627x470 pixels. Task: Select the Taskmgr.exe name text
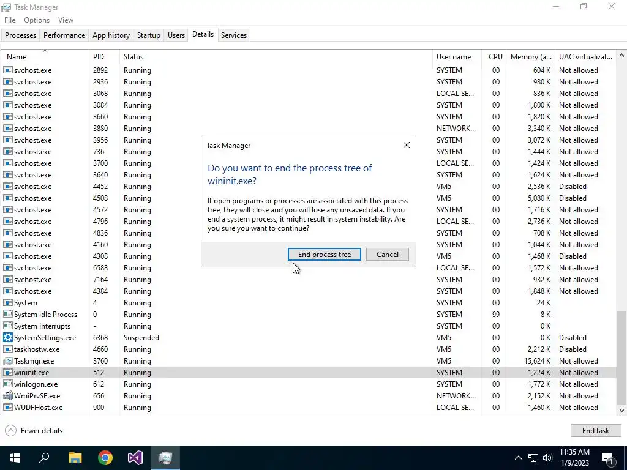34,361
